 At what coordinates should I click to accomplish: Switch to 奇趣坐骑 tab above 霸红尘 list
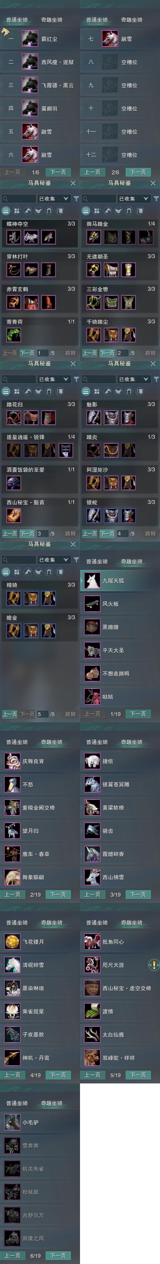point(51,20)
